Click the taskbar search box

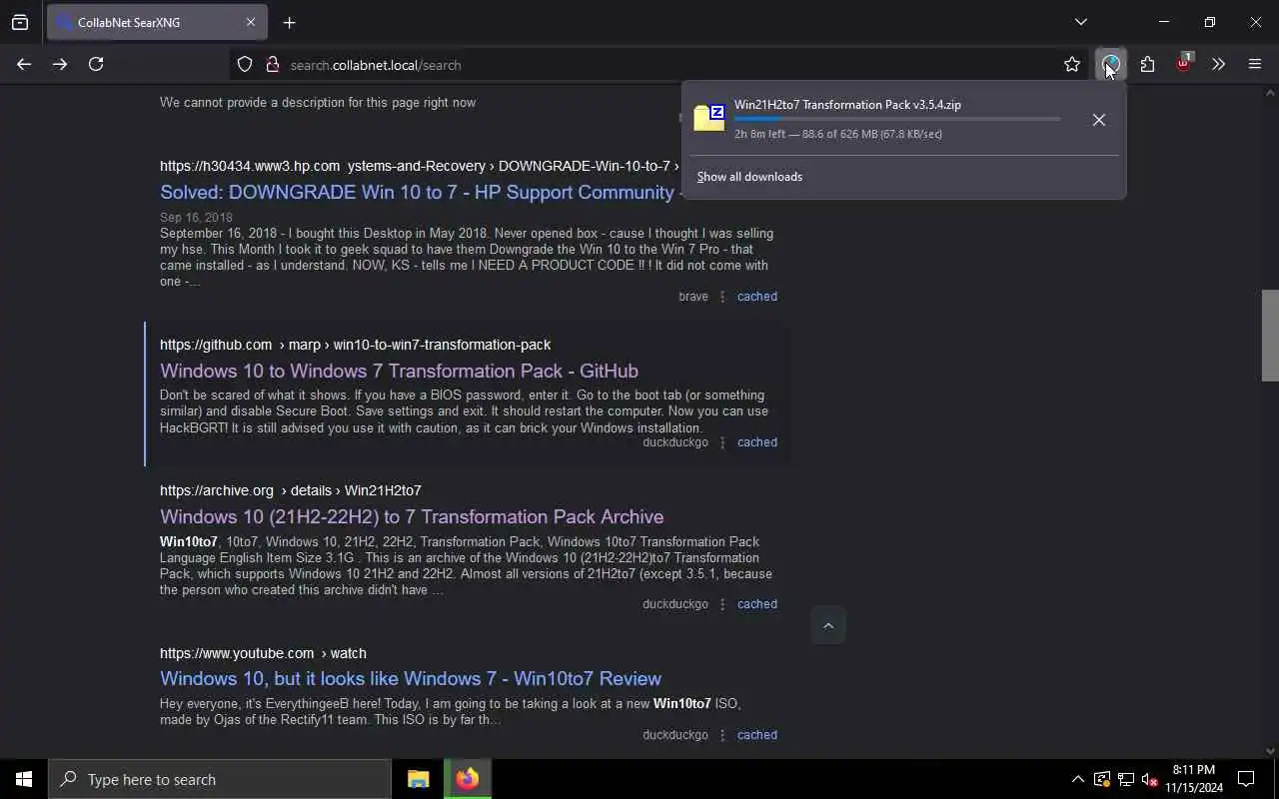coord(220,779)
